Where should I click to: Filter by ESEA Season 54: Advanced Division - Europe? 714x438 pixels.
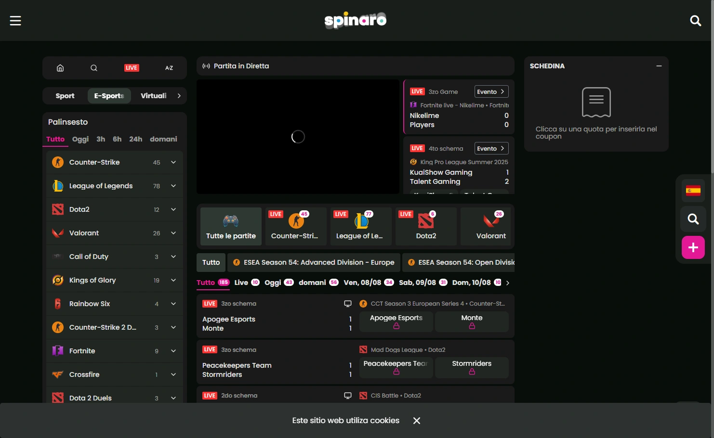[x=314, y=262]
